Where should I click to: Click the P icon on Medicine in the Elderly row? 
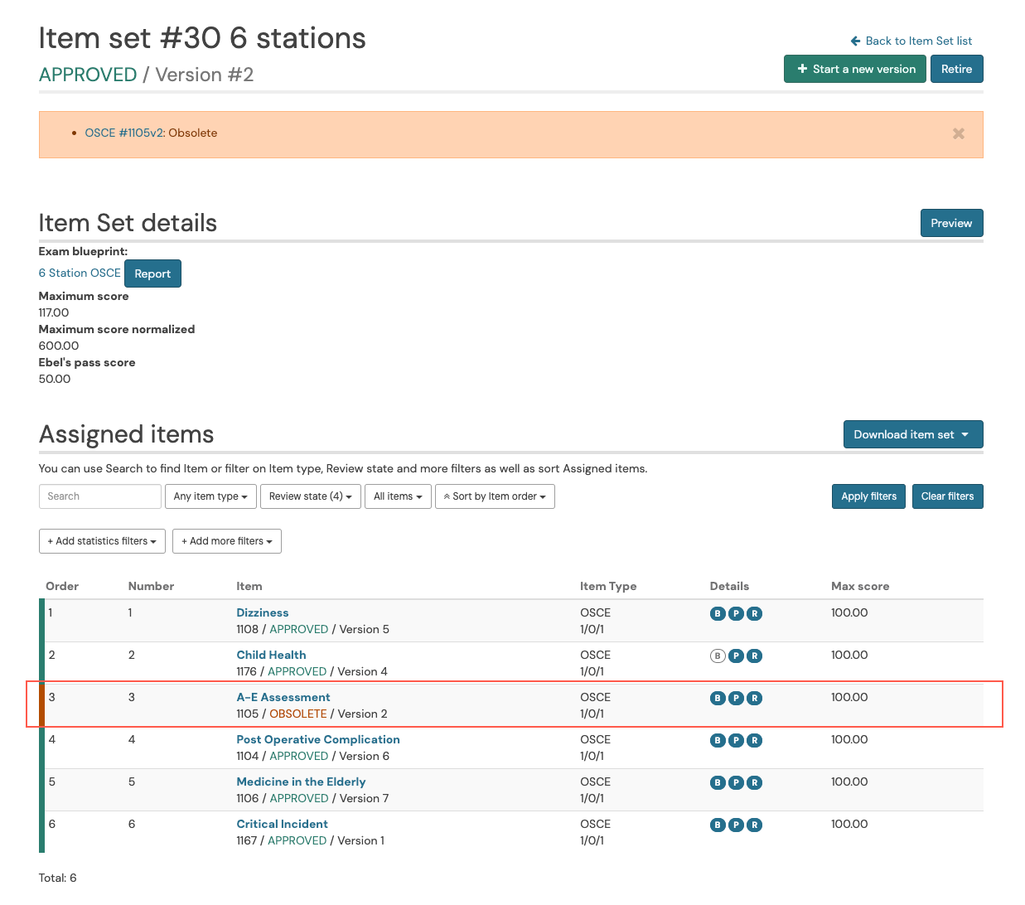click(x=736, y=782)
